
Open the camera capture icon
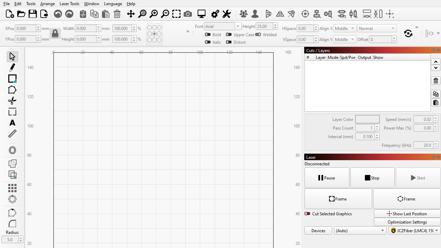188,14
